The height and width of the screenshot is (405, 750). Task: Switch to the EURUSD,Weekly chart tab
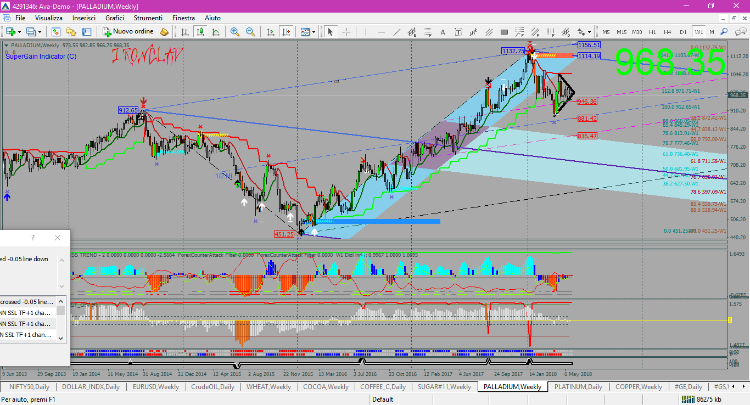point(156,386)
